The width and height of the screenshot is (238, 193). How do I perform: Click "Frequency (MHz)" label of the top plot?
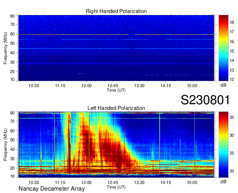pos(5,48)
